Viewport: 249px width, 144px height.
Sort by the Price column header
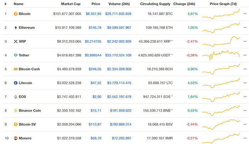[x=96, y=4]
